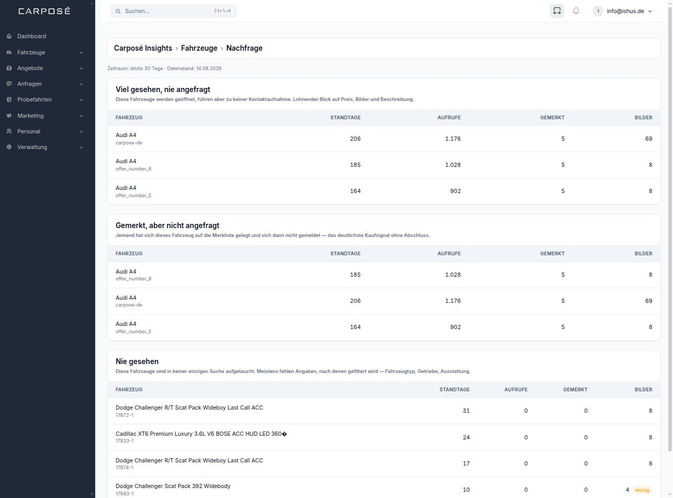Click the Marketing megaphone icon in sidebar

pyautogui.click(x=9, y=116)
